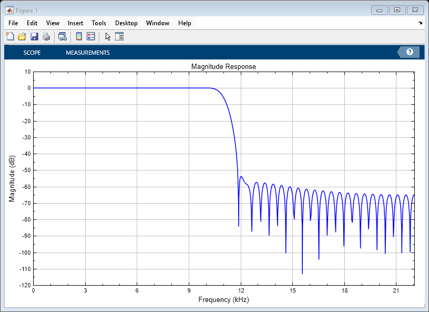Maximize the Figure 1 window
Viewport: 429px width, 312px height.
pyautogui.click(x=397, y=10)
